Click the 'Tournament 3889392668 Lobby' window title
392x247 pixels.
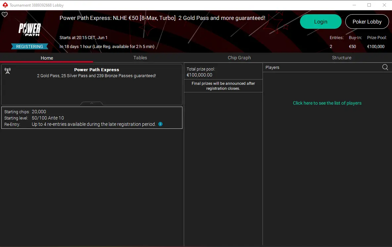[x=36, y=5]
